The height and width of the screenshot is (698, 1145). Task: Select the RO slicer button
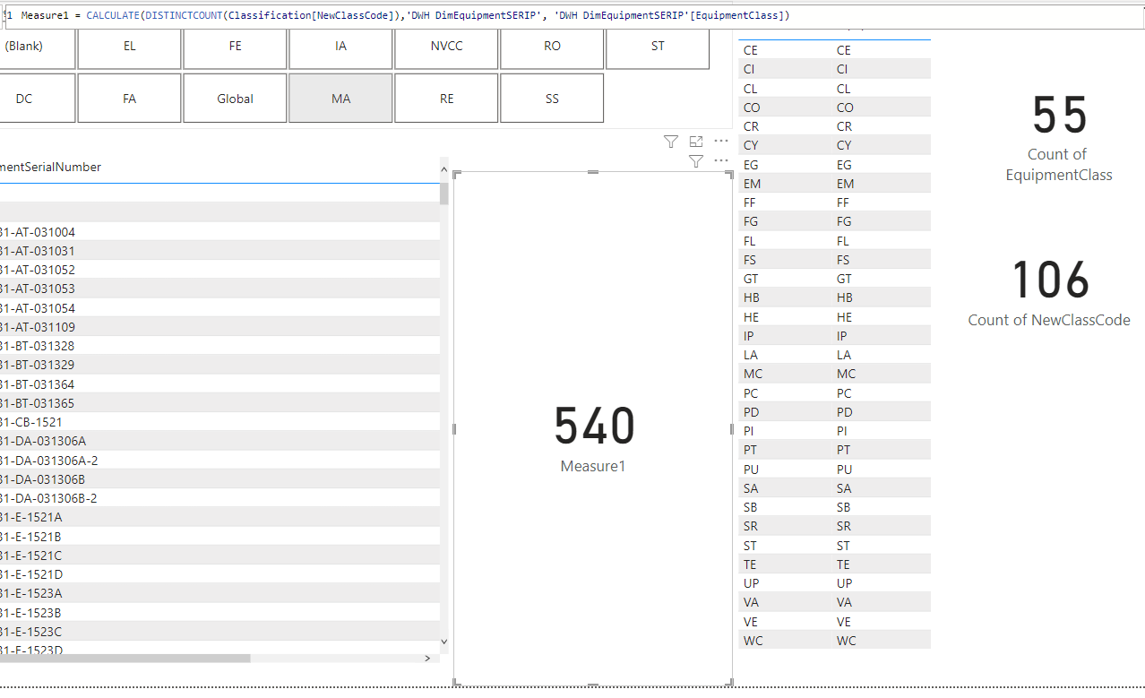pos(552,47)
